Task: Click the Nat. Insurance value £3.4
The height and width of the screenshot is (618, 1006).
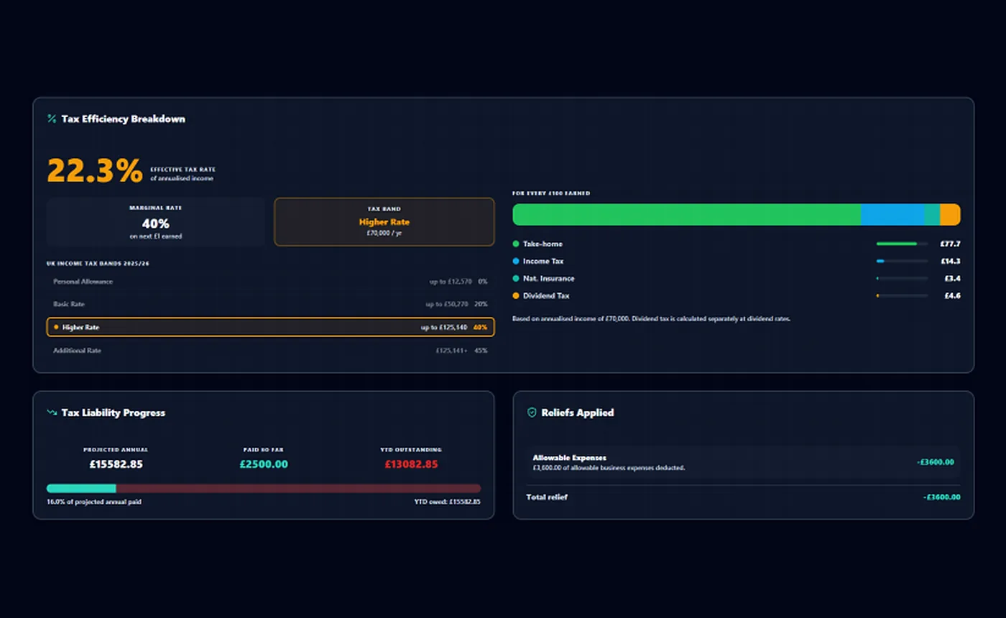Action: point(953,279)
